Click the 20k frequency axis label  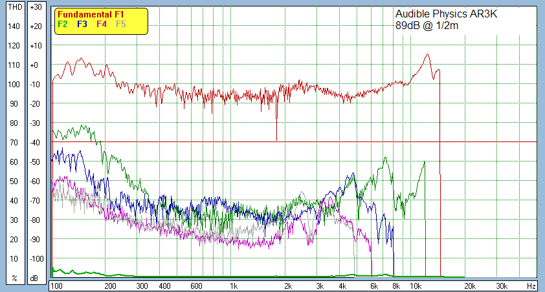click(x=469, y=286)
